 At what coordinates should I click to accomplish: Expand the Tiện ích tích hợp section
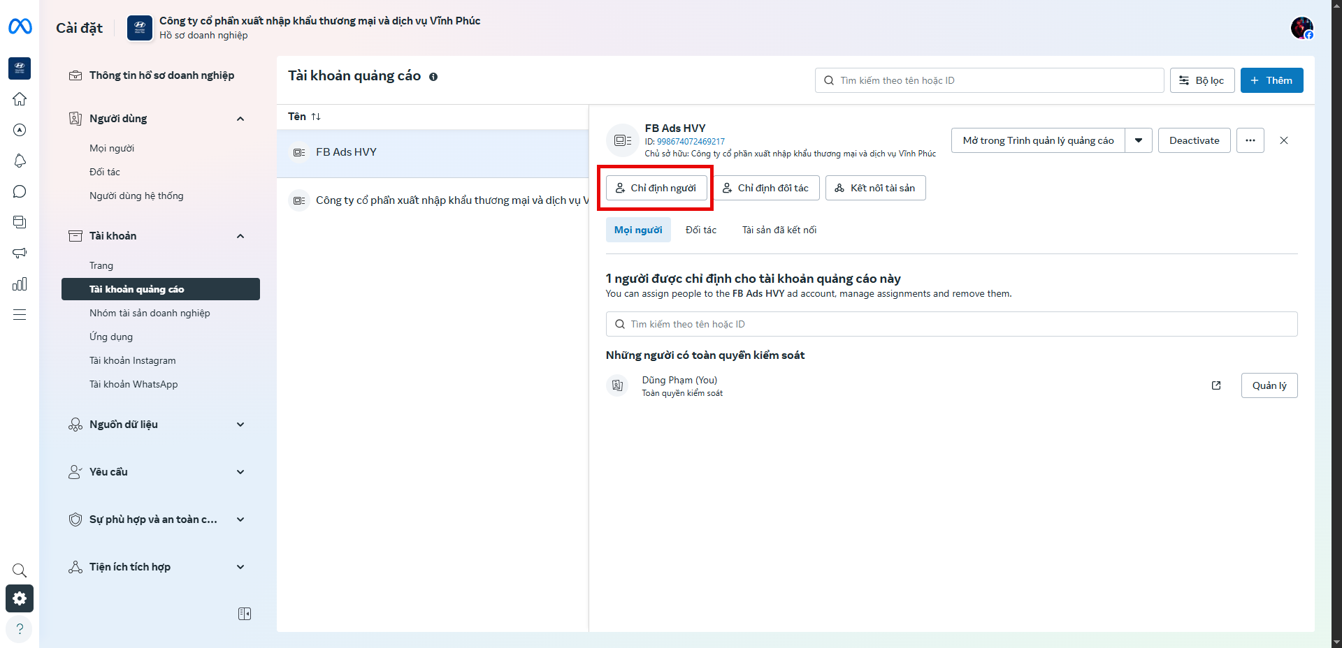pos(240,567)
